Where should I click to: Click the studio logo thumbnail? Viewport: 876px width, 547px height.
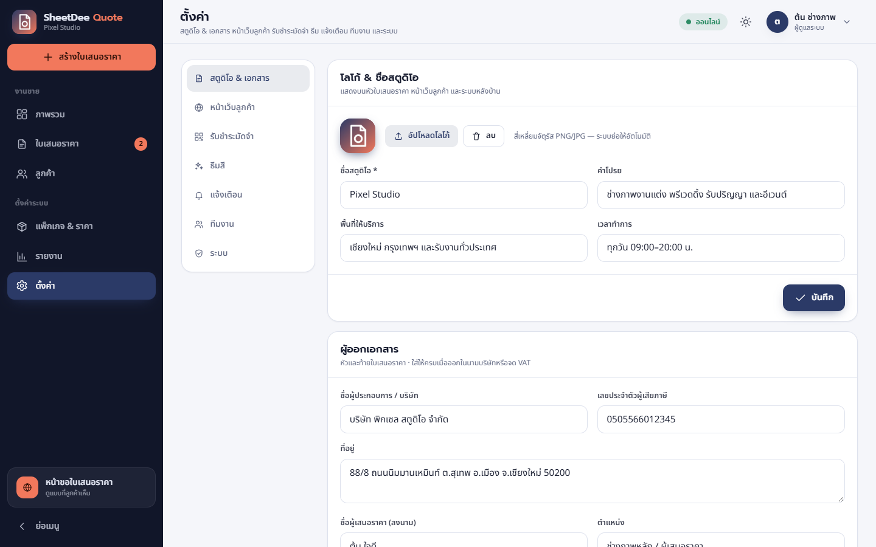point(358,136)
